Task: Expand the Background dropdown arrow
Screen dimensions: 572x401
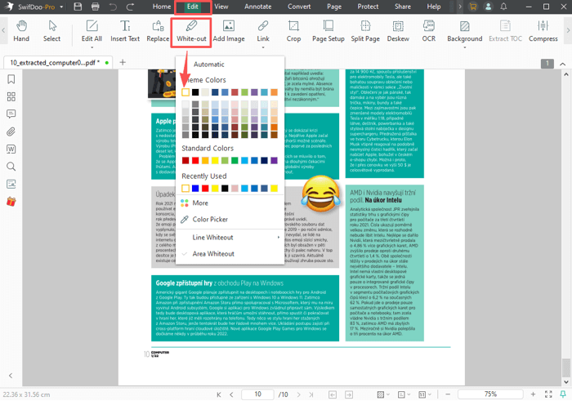Action: tap(465, 47)
